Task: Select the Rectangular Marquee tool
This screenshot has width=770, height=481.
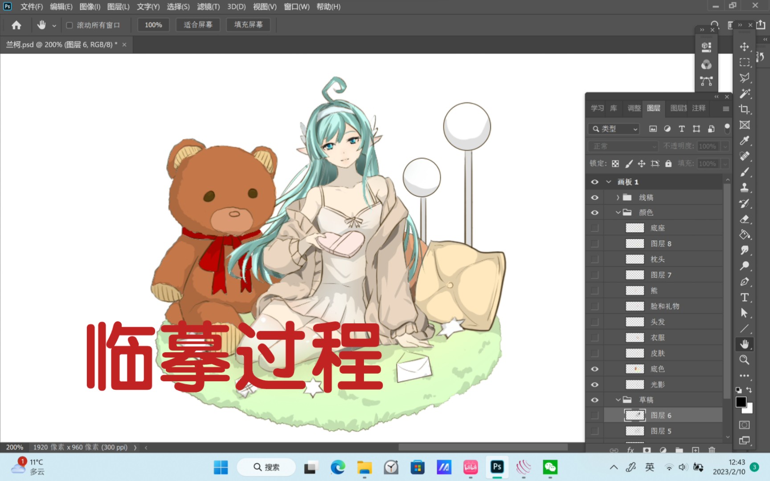Action: pos(744,62)
